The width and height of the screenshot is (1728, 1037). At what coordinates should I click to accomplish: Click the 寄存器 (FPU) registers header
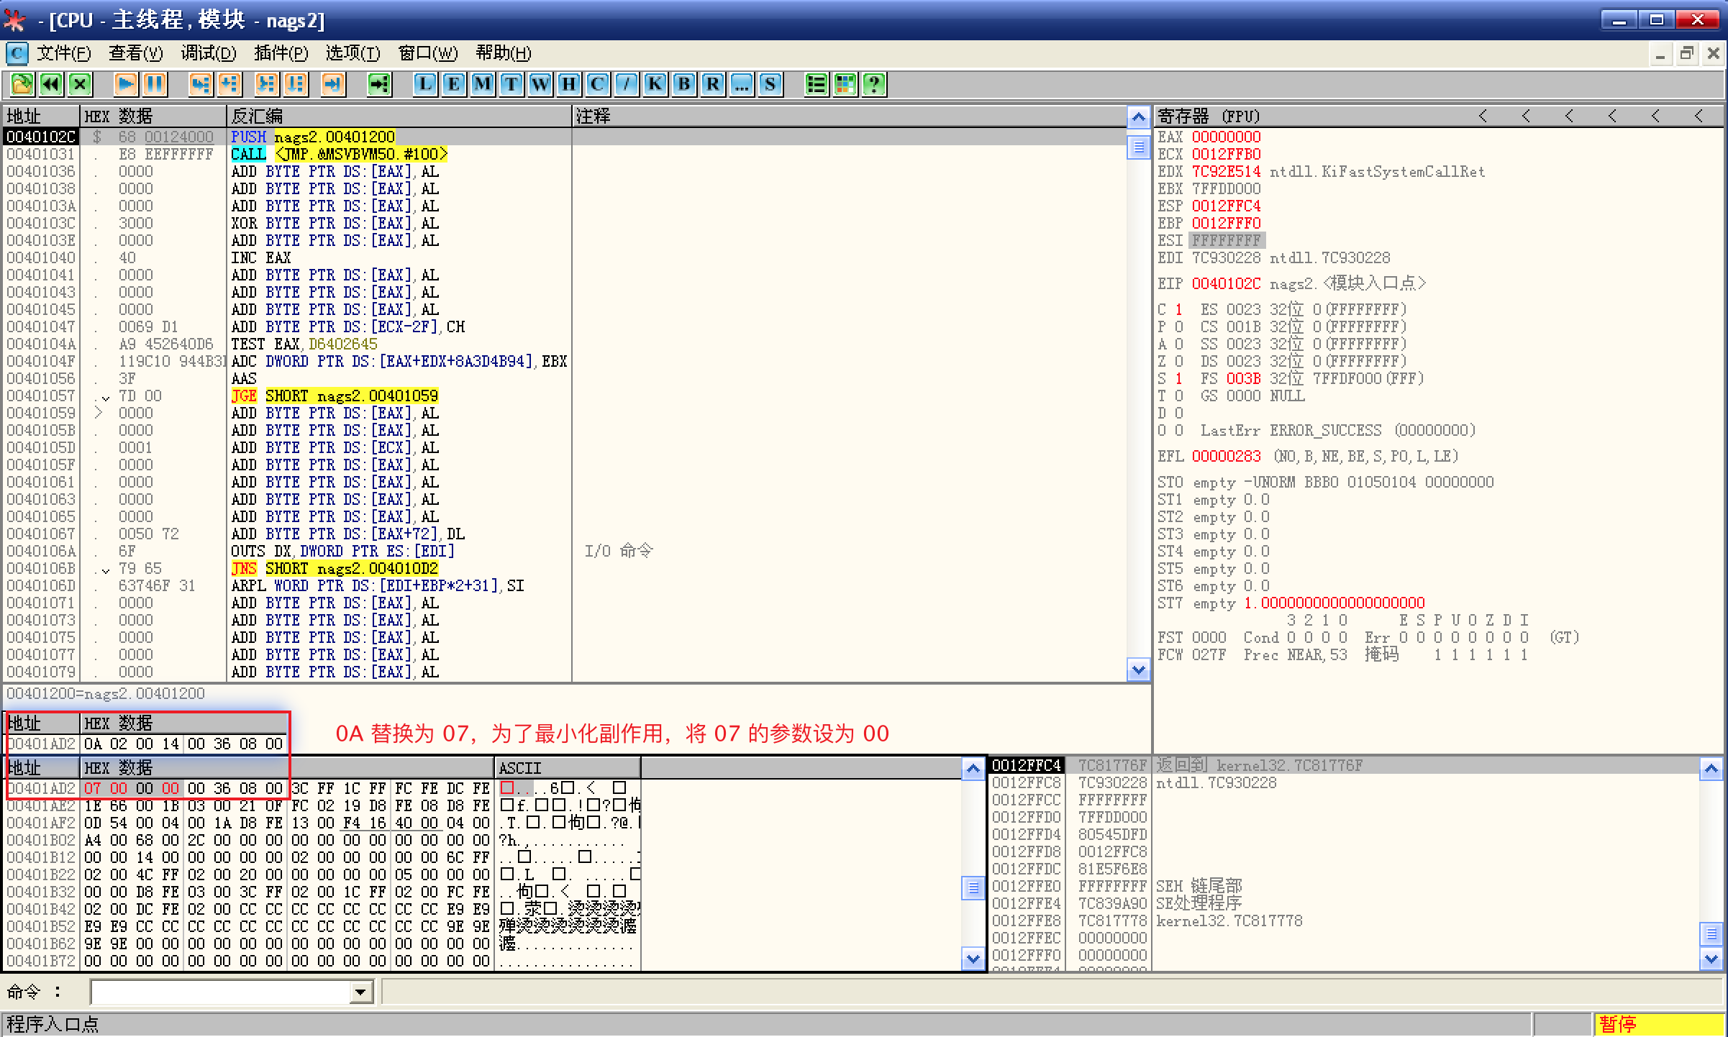tap(1209, 116)
